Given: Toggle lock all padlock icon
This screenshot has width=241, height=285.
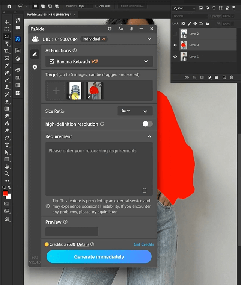Looking at the screenshot, I should (x=208, y=23).
